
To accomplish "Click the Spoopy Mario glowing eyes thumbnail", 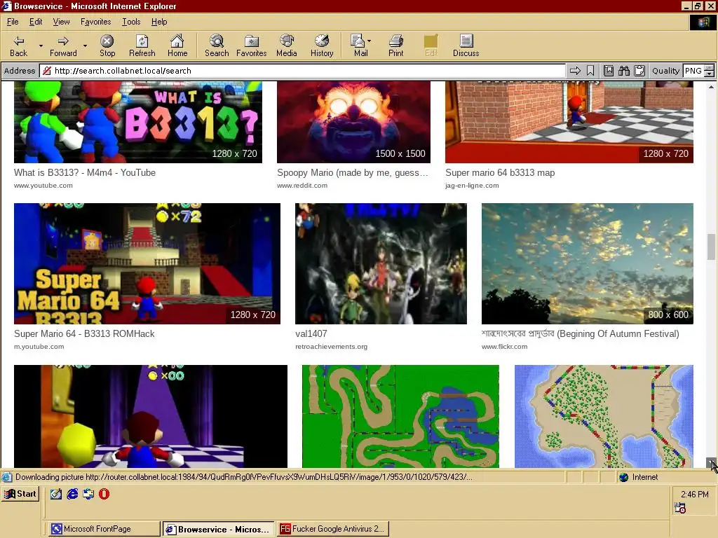I will [353, 122].
